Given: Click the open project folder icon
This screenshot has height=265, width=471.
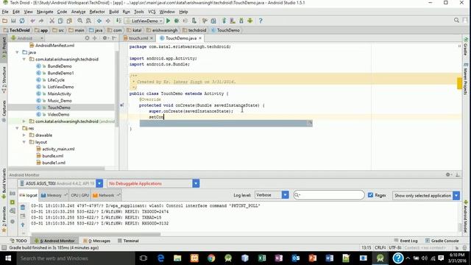Looking at the screenshot, I should 4,21.
